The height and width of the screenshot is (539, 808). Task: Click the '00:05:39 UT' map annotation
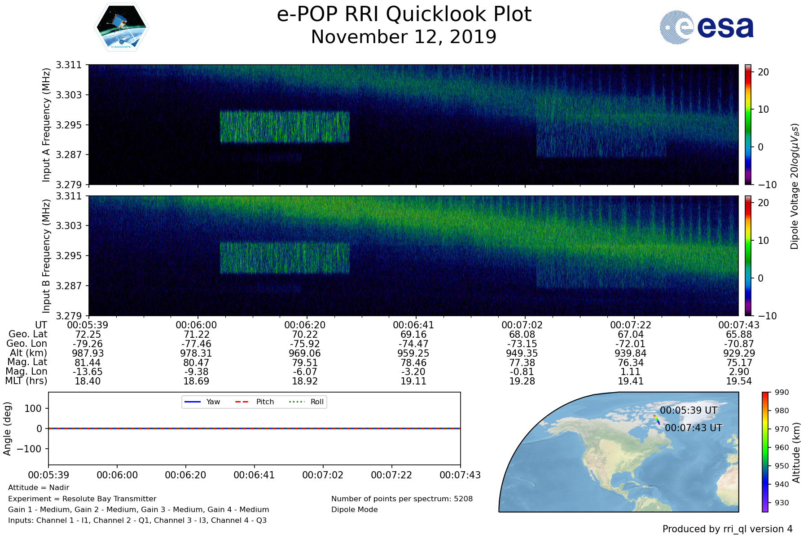coord(689,411)
